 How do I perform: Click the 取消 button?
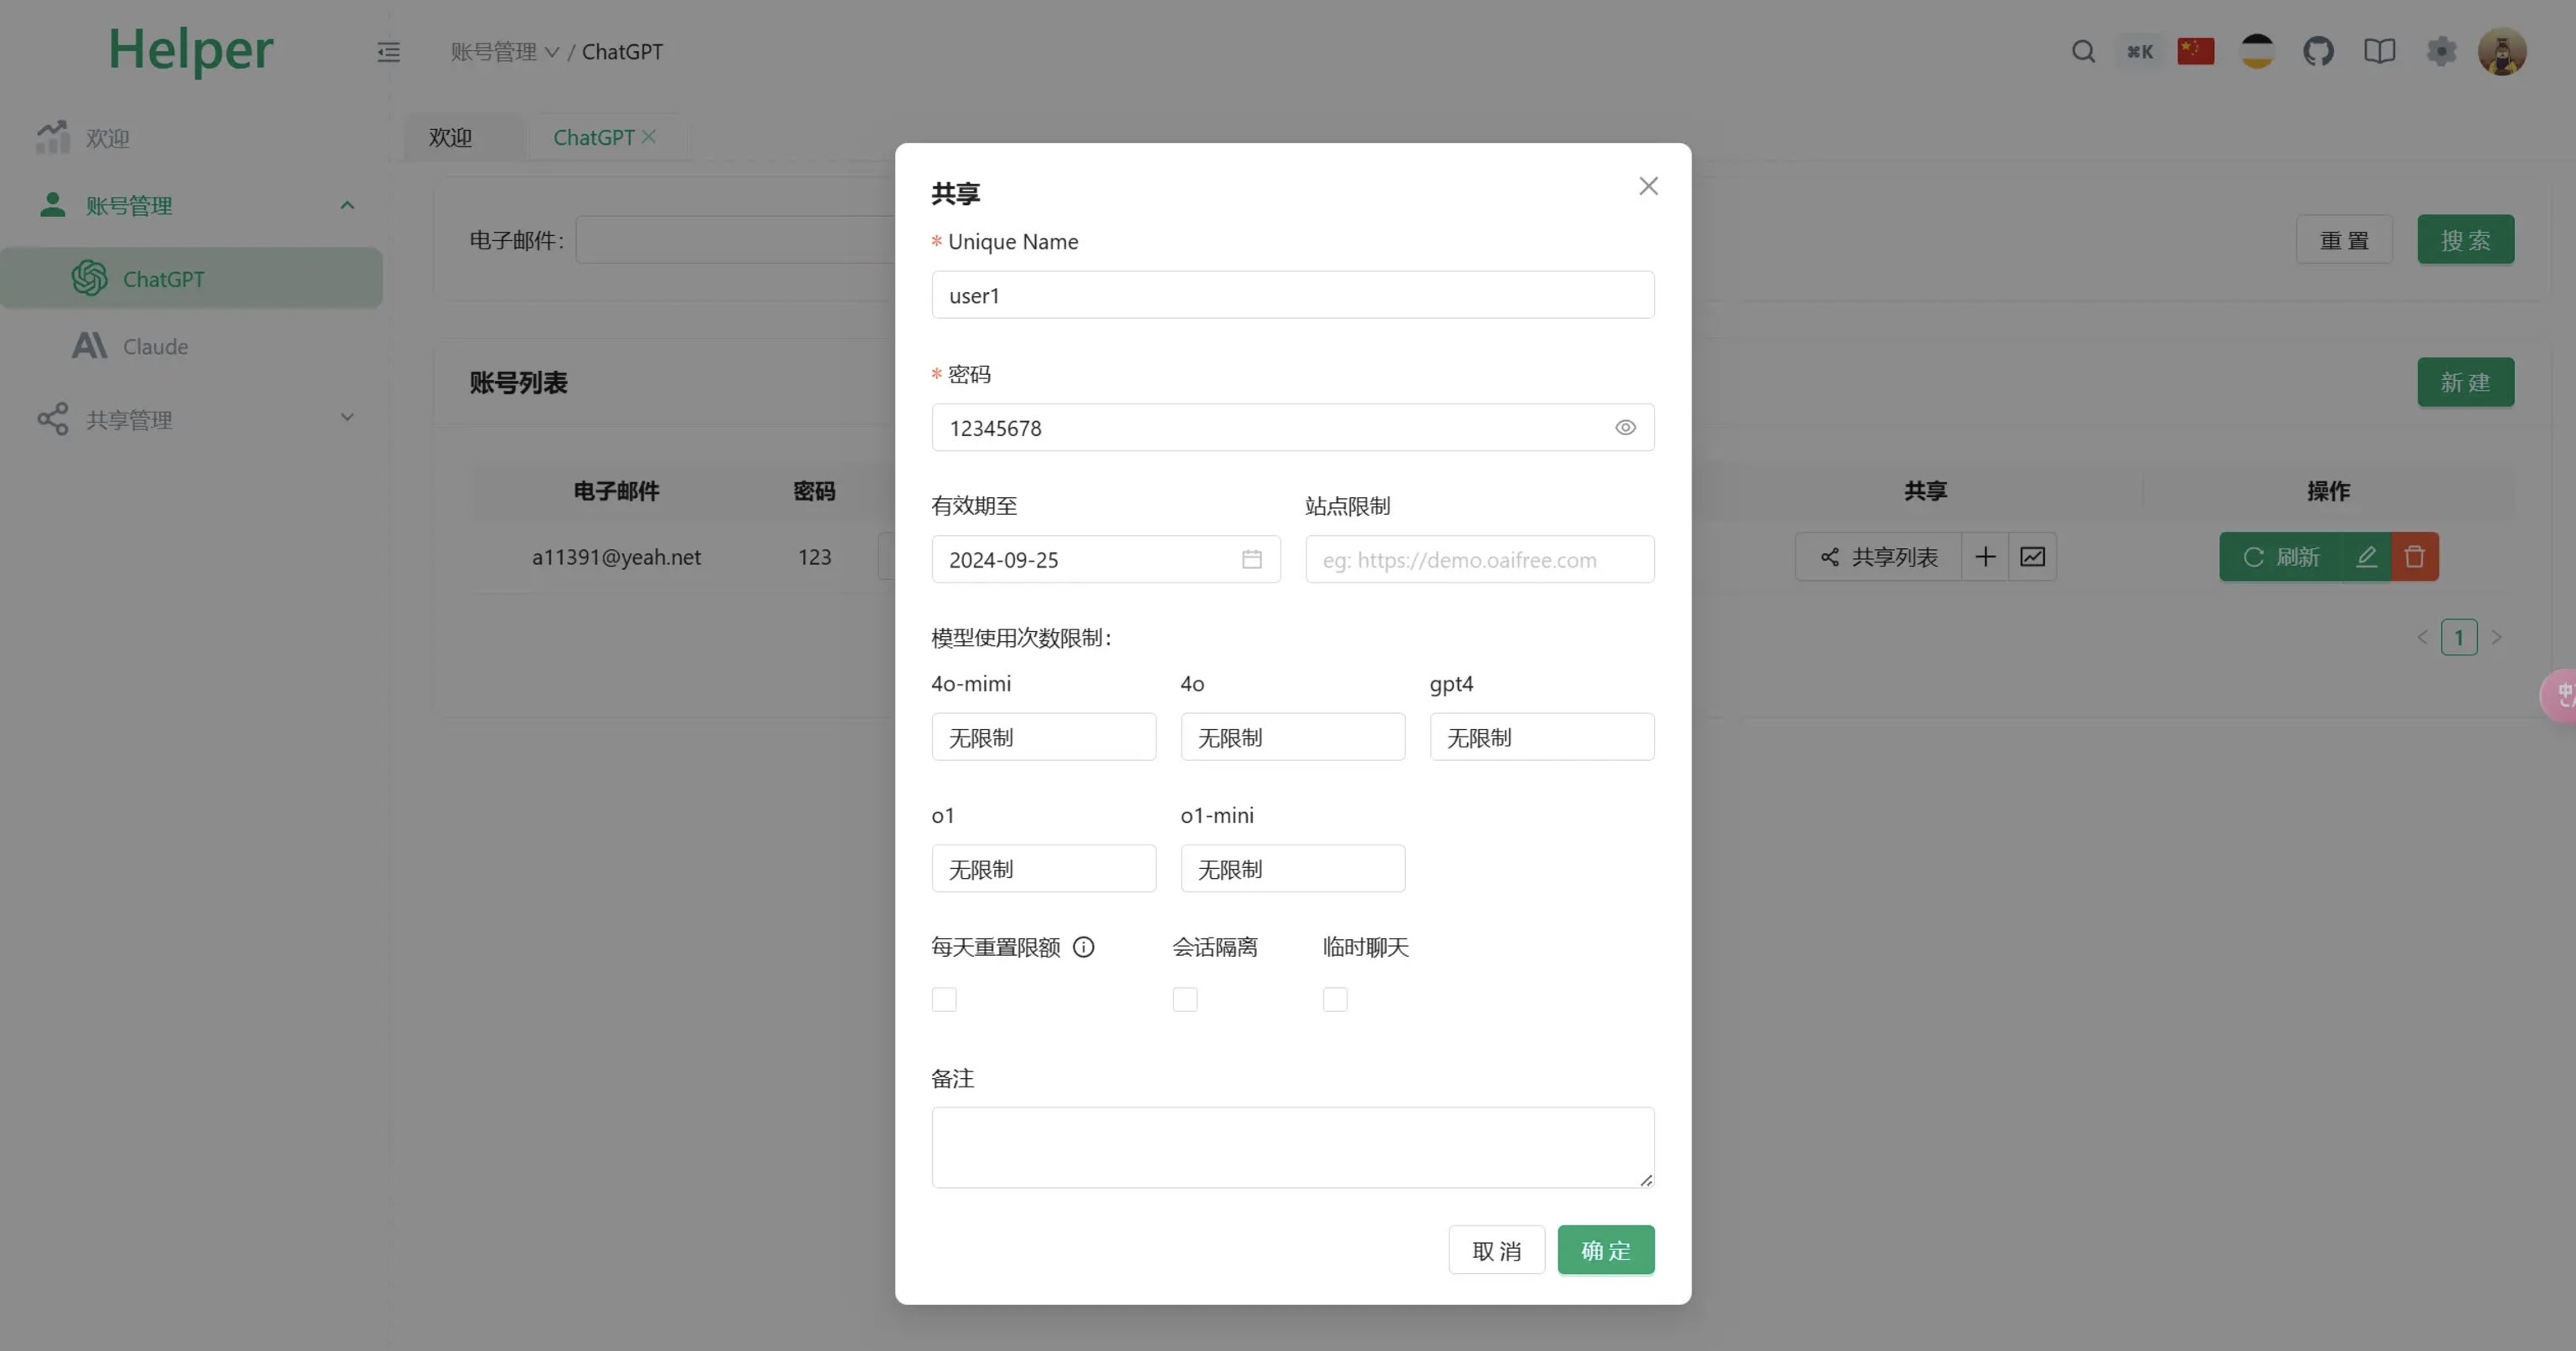[x=1496, y=1250]
